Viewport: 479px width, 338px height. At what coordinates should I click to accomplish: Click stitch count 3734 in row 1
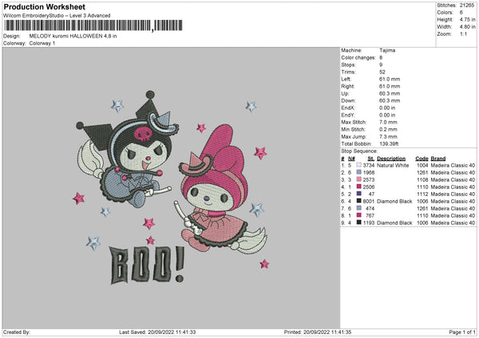click(x=369, y=165)
